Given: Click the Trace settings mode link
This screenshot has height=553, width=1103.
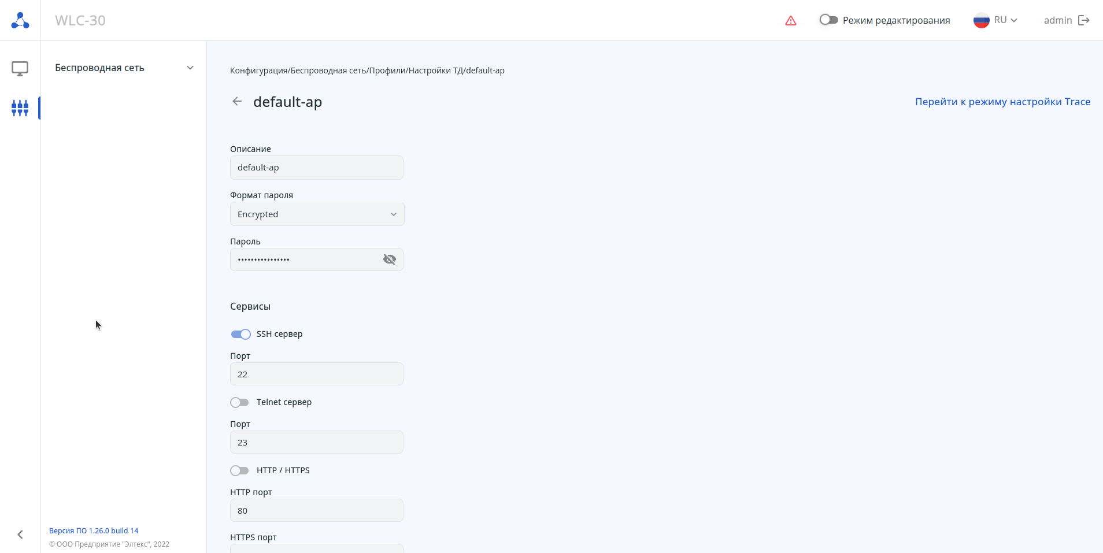Looking at the screenshot, I should (x=1002, y=102).
